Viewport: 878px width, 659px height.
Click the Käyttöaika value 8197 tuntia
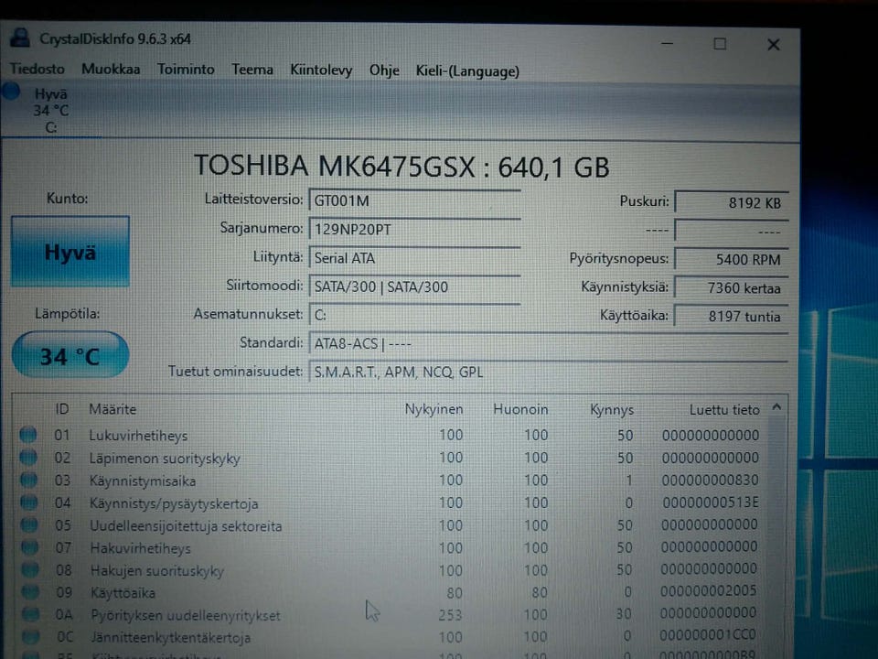tap(732, 316)
